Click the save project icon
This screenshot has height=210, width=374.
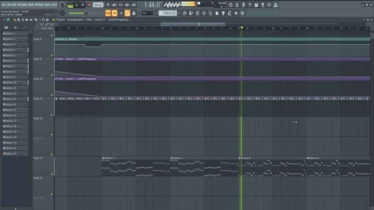pyautogui.click(x=256, y=5)
